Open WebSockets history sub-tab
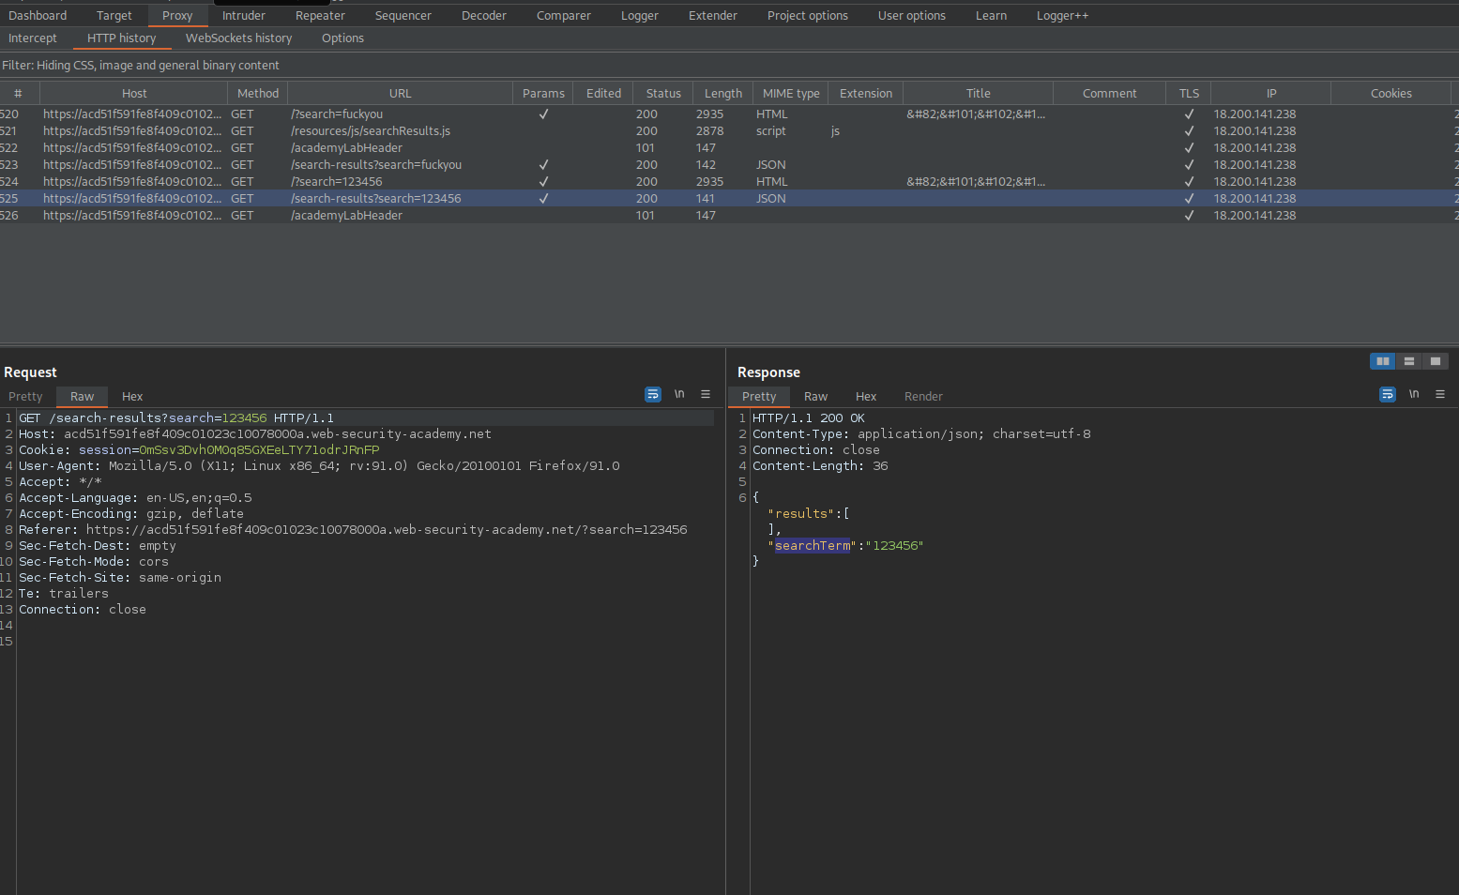 [x=239, y=38]
